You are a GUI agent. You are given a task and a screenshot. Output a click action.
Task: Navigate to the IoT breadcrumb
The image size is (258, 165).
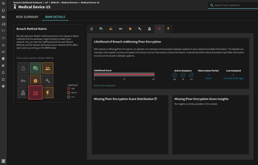pyautogui.click(x=46, y=3)
